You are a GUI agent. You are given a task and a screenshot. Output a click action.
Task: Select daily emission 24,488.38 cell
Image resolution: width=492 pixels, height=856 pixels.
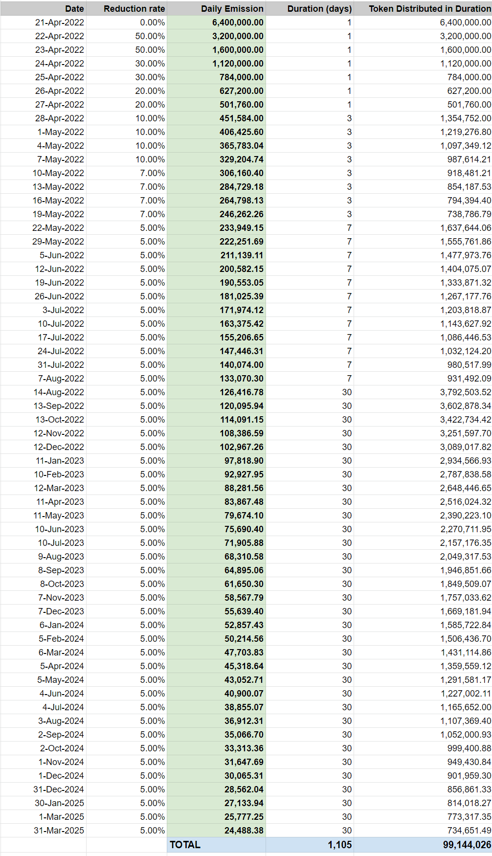tap(216, 831)
